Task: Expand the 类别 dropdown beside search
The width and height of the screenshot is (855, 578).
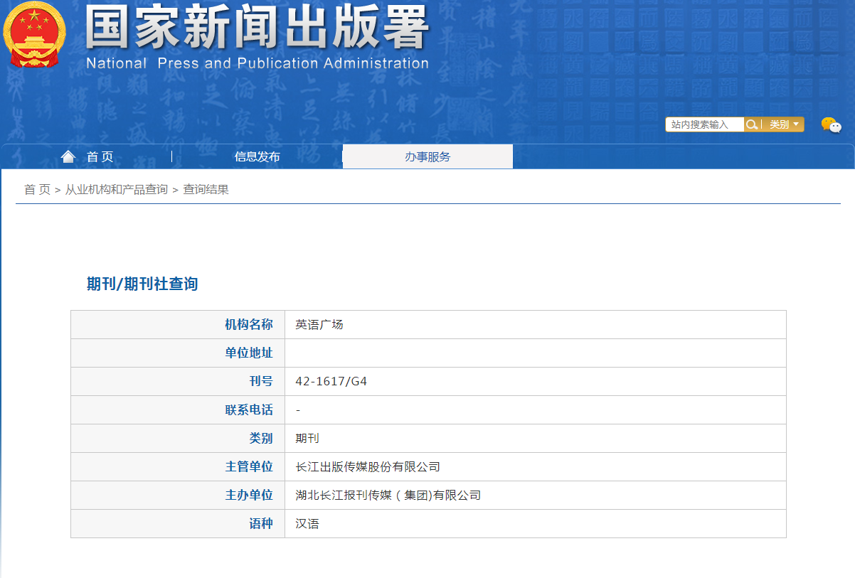Action: point(785,124)
